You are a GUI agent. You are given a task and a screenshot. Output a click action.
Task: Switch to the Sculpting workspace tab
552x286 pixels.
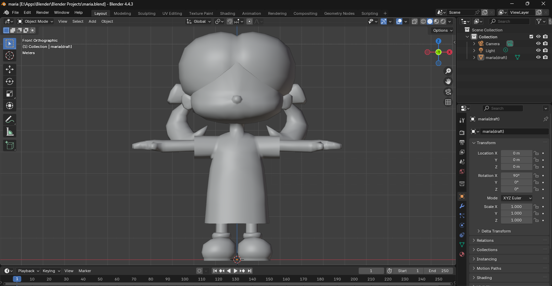point(147,13)
